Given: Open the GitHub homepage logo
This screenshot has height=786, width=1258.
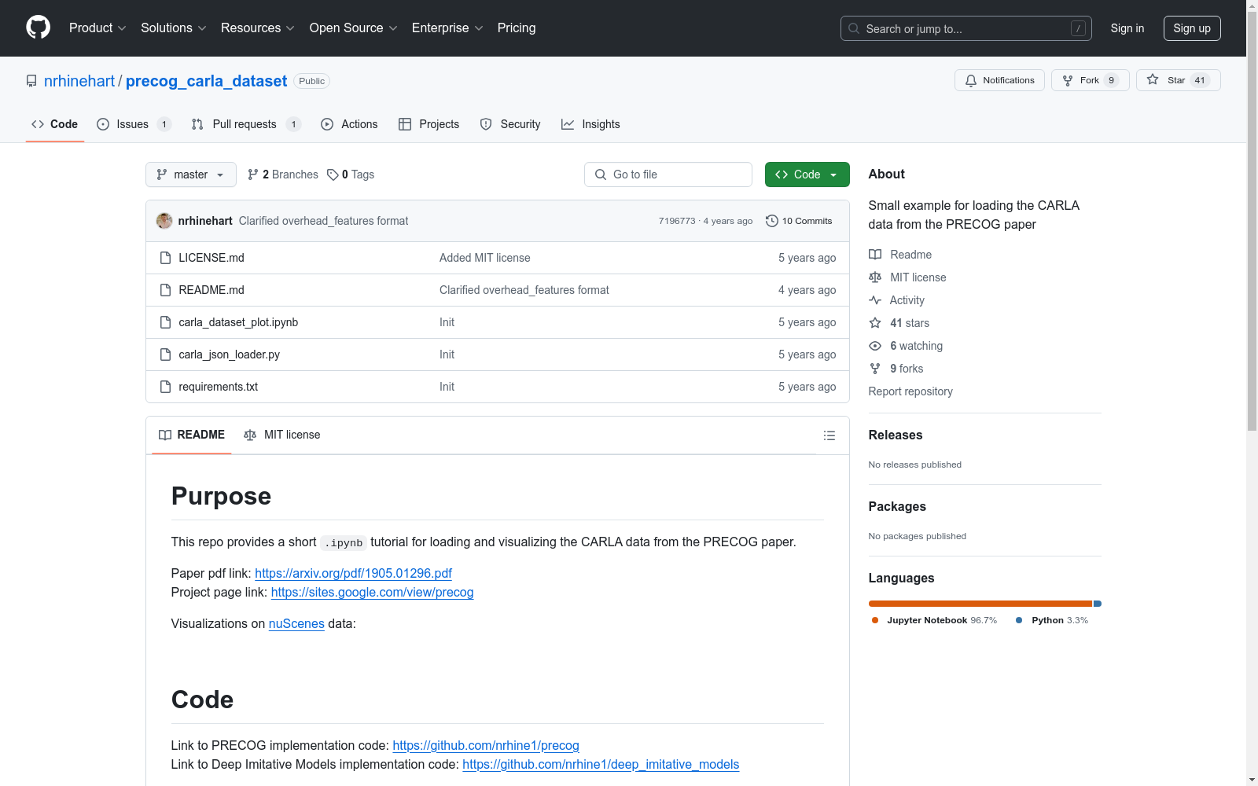Looking at the screenshot, I should point(38,28).
